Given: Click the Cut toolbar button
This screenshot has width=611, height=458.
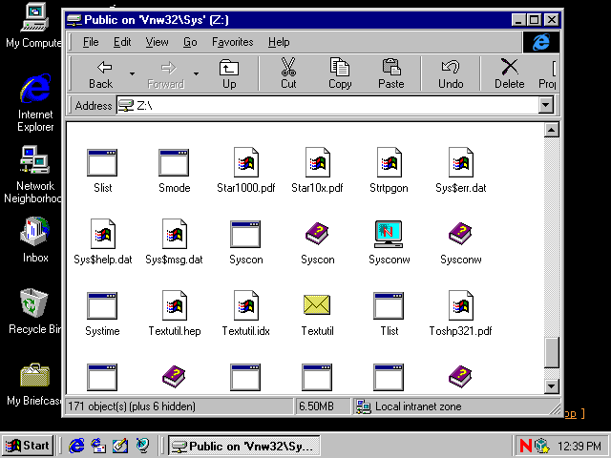Looking at the screenshot, I should tap(288, 73).
